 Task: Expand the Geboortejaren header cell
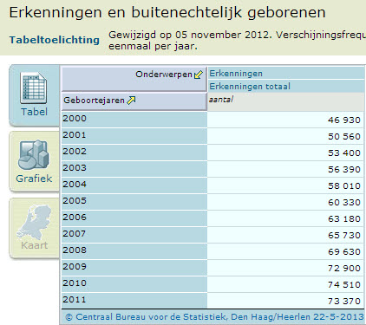click(134, 101)
